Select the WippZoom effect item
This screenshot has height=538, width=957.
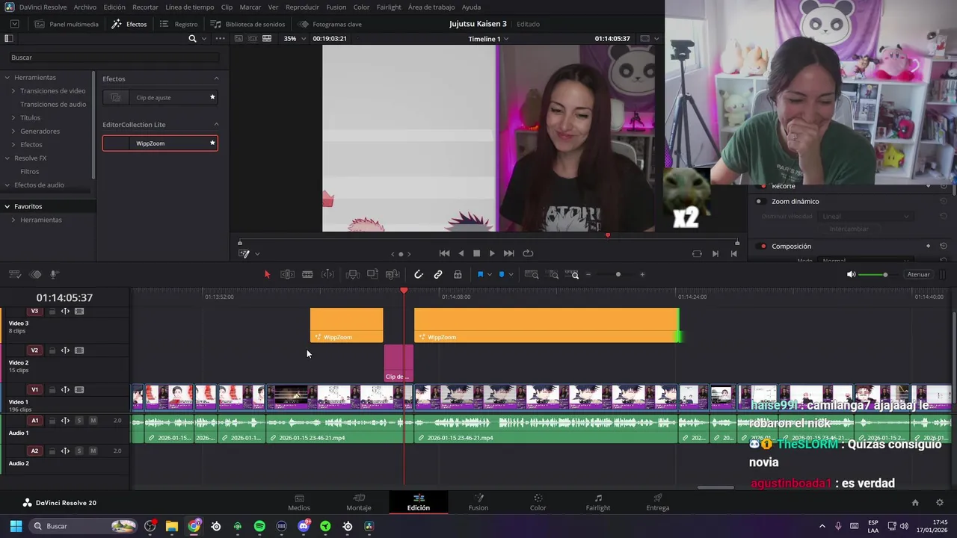pos(160,143)
